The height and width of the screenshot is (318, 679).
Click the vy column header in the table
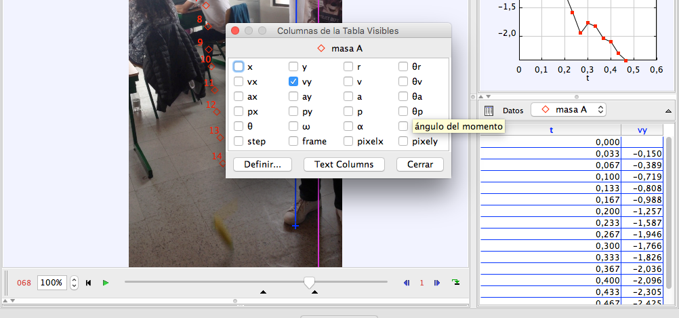(x=642, y=130)
